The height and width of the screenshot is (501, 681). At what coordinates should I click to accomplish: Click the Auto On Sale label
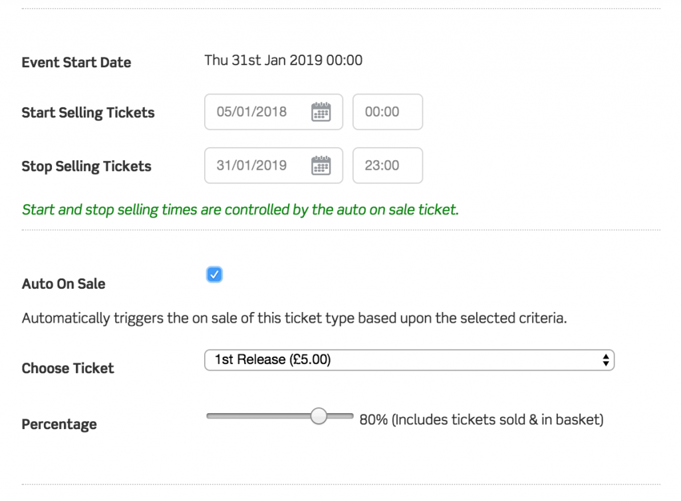(x=63, y=283)
